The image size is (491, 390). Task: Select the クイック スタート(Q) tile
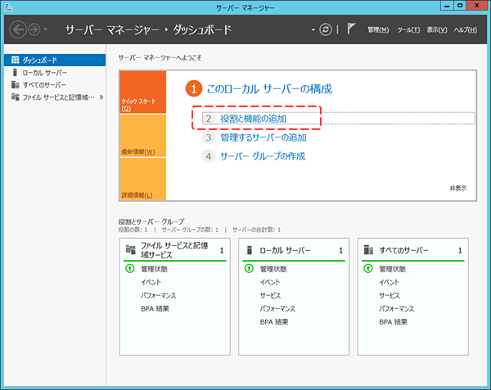pos(142,92)
